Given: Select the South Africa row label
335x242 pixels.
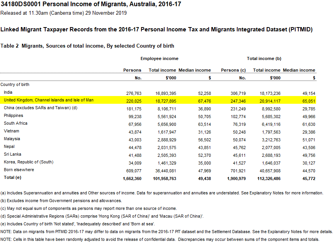Looking at the screenshot, I should (x=15, y=123).
